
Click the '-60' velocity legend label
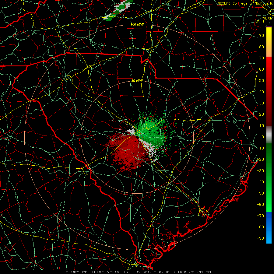pyautogui.click(x=260, y=205)
